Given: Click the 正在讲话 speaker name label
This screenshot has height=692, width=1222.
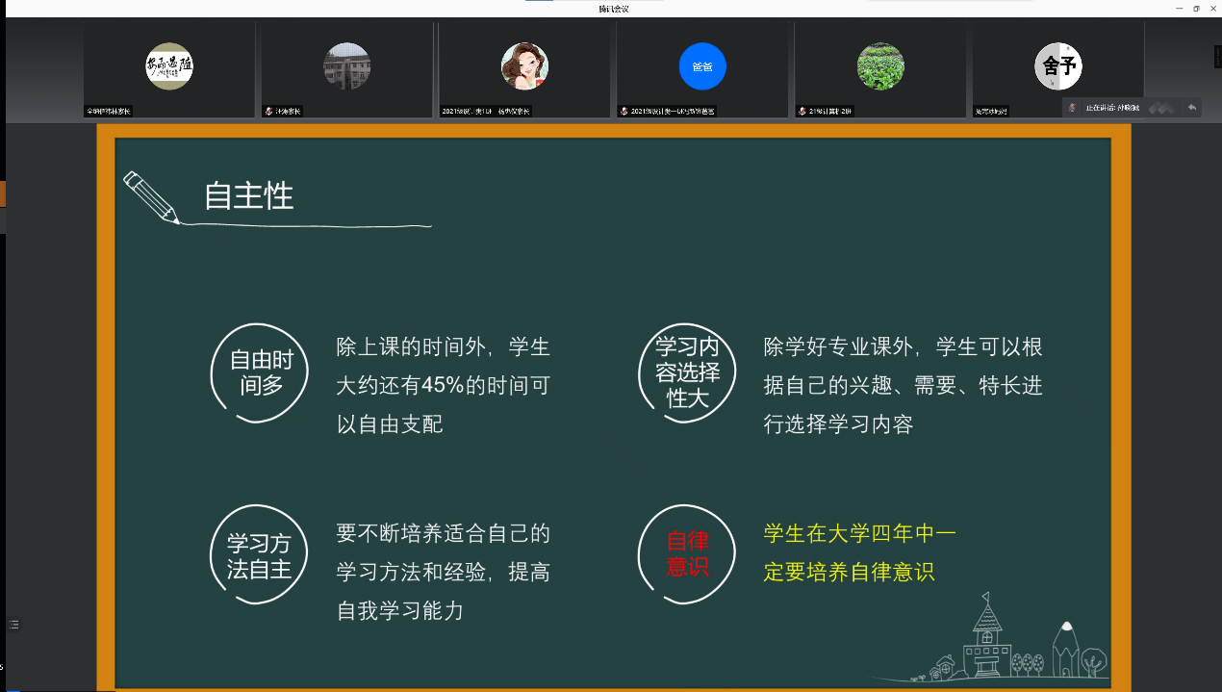Looking at the screenshot, I should pyautogui.click(x=1112, y=108).
